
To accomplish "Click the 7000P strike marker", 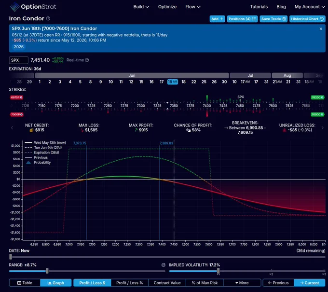I will pos(16,114).
